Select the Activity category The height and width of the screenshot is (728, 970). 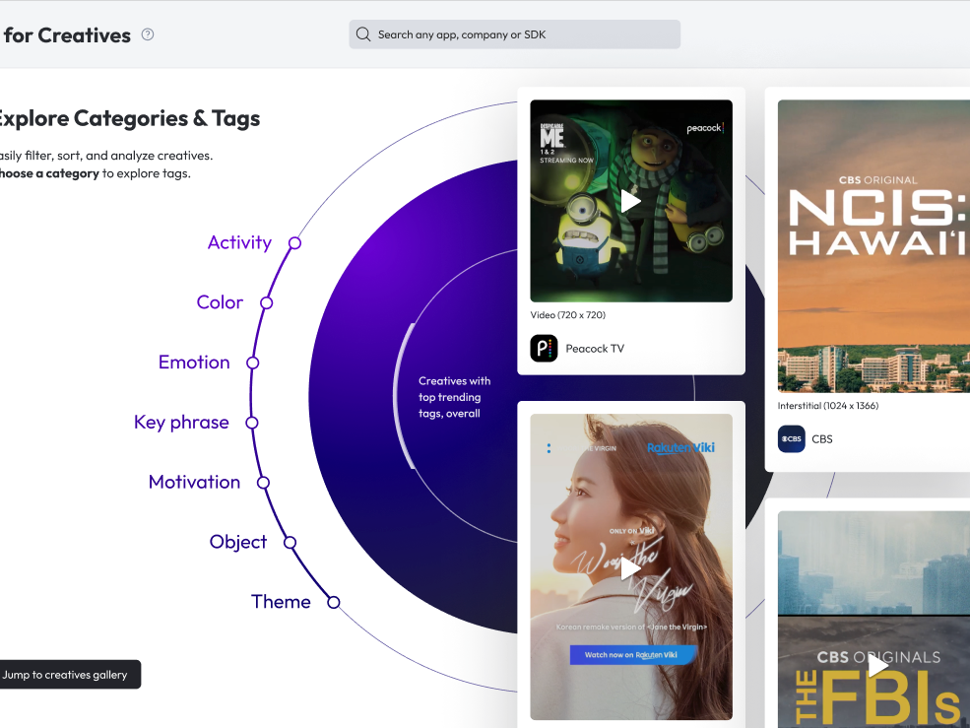(x=239, y=242)
